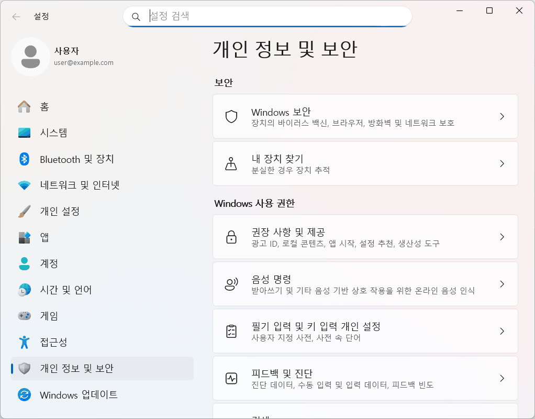This screenshot has height=419, width=535.
Task: Click the 사용자 account name
Action: click(66, 51)
